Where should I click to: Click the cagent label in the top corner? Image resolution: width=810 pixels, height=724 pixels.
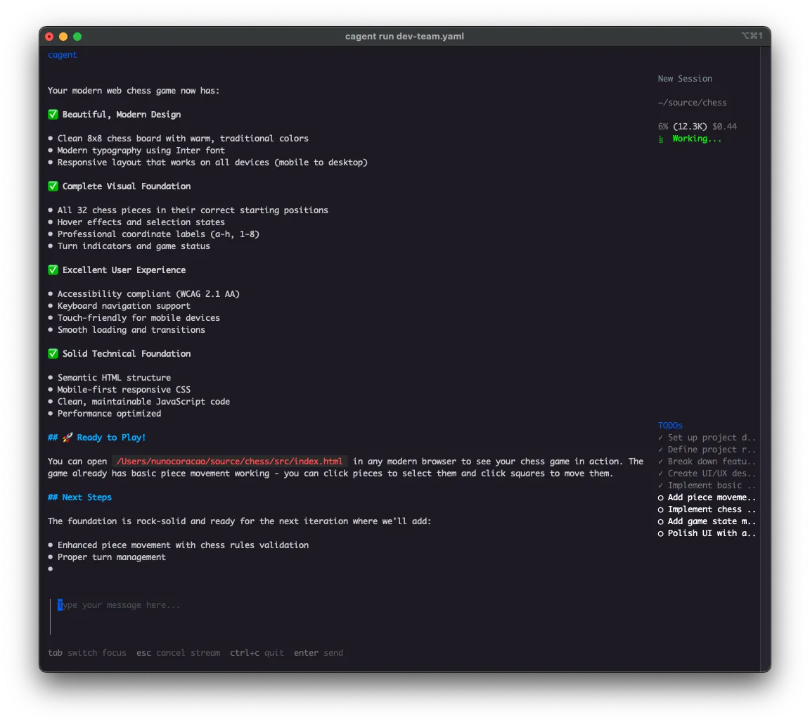tap(62, 54)
